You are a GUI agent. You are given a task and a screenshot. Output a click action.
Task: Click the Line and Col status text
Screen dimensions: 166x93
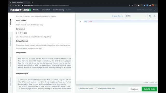click(150, 82)
